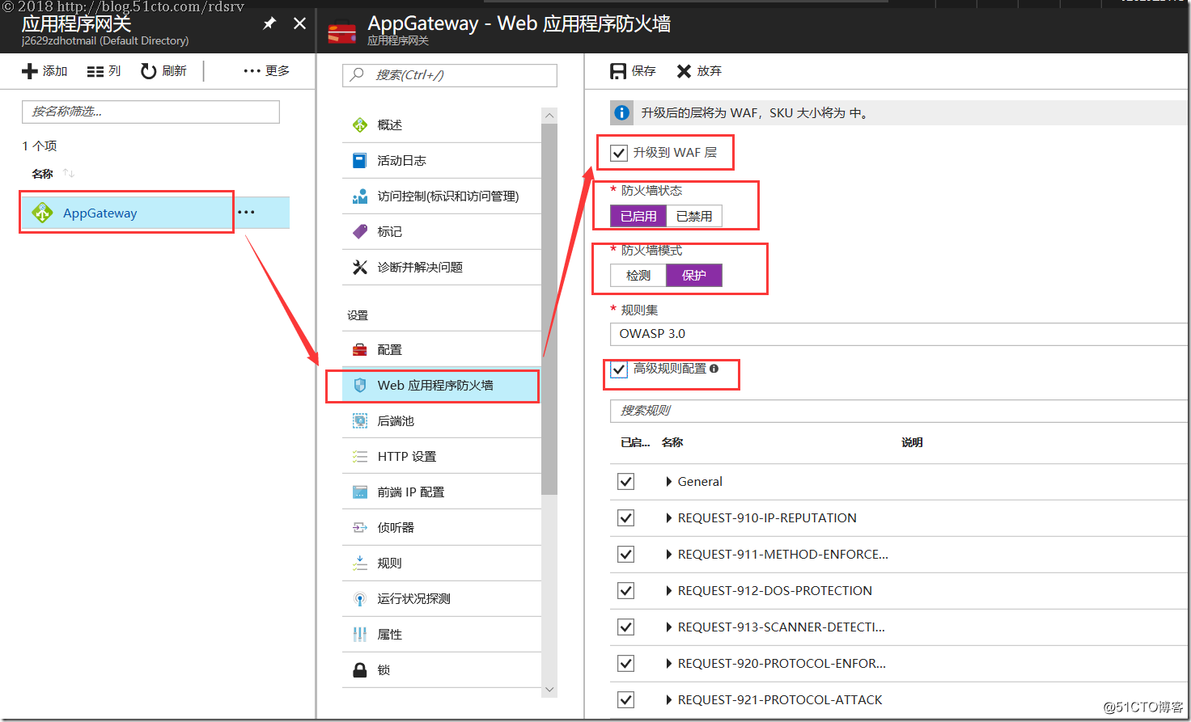This screenshot has width=1191, height=722.
Task: Expand REQUEST-920-PROTOCOL-ENFOR rule group
Action: coord(669,664)
